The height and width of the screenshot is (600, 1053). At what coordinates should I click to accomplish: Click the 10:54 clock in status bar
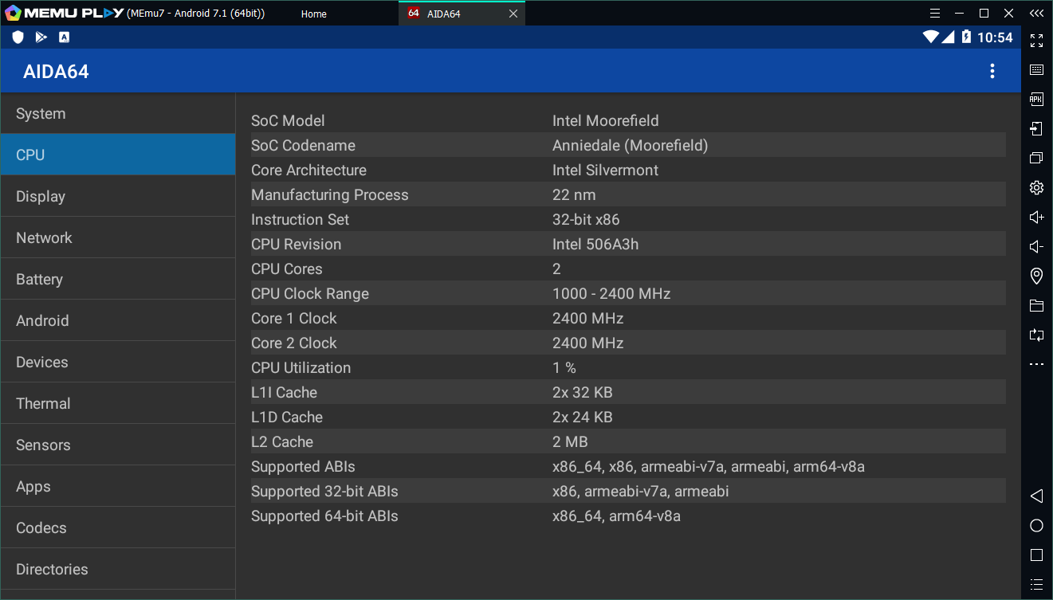click(995, 37)
